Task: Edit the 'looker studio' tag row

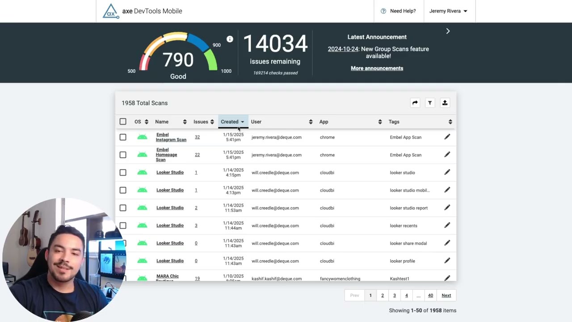Action: pyautogui.click(x=447, y=172)
